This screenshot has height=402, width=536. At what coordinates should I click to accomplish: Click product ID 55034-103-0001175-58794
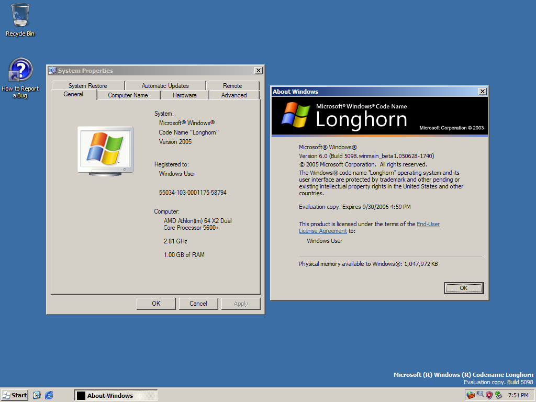[x=193, y=193]
